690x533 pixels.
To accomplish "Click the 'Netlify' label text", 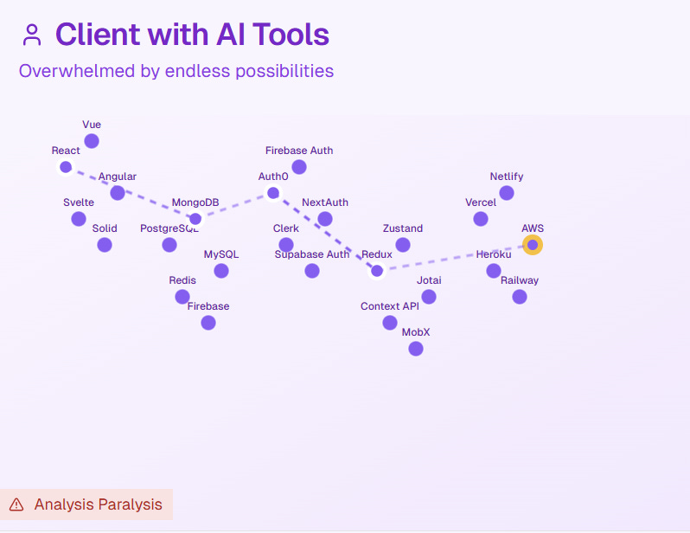I will 507,177.
